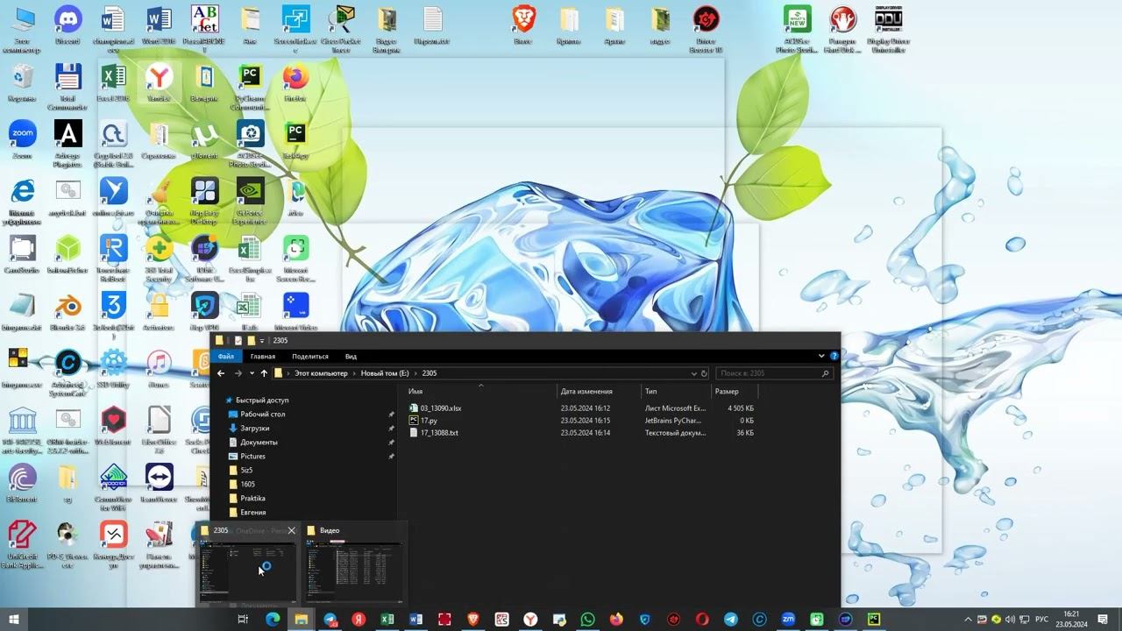
Task: Open Word from the taskbar
Action: [x=415, y=619]
